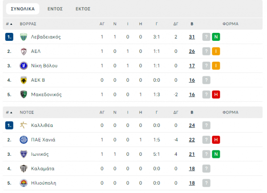Open Μακεδονικός red H form result
Image resolution: width=267 pixels, height=193 pixels.
click(x=216, y=95)
